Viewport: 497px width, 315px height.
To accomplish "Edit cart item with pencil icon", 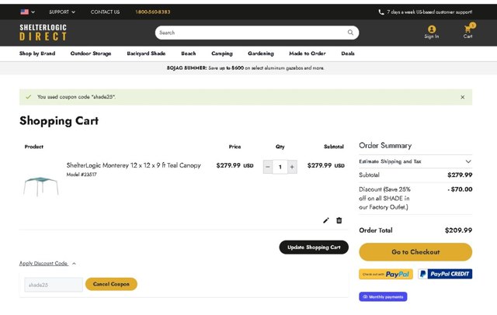I will [x=326, y=220].
